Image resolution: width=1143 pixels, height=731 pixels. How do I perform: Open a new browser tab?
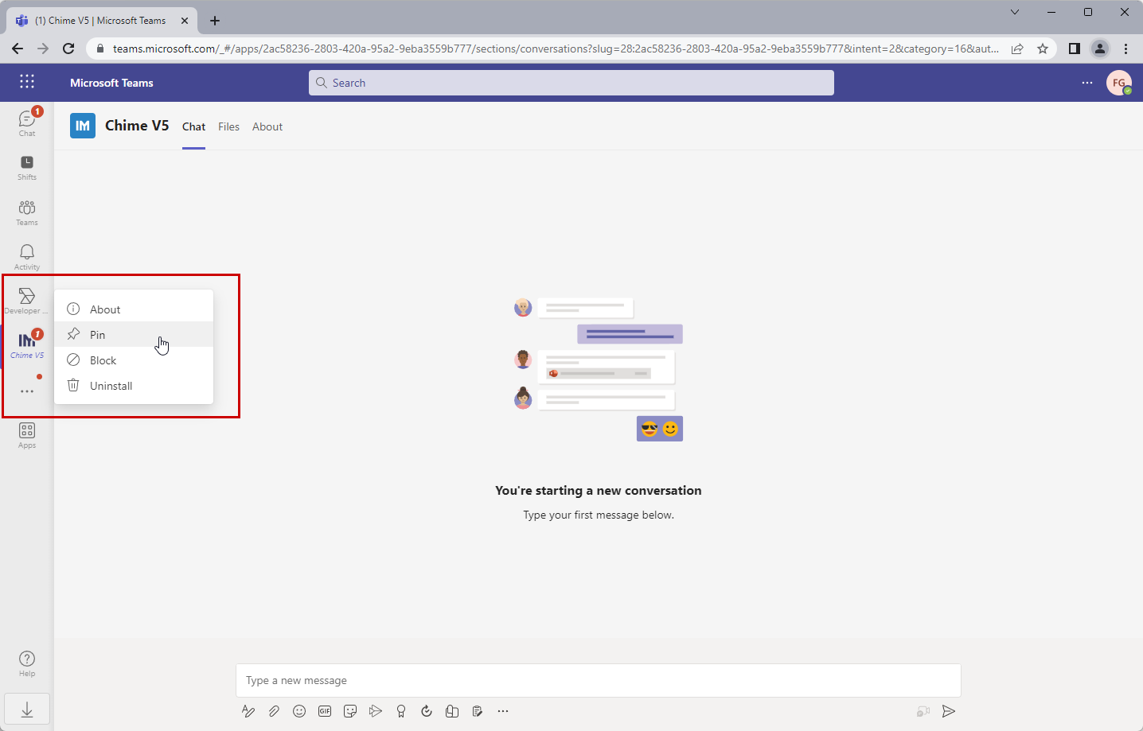pyautogui.click(x=215, y=21)
